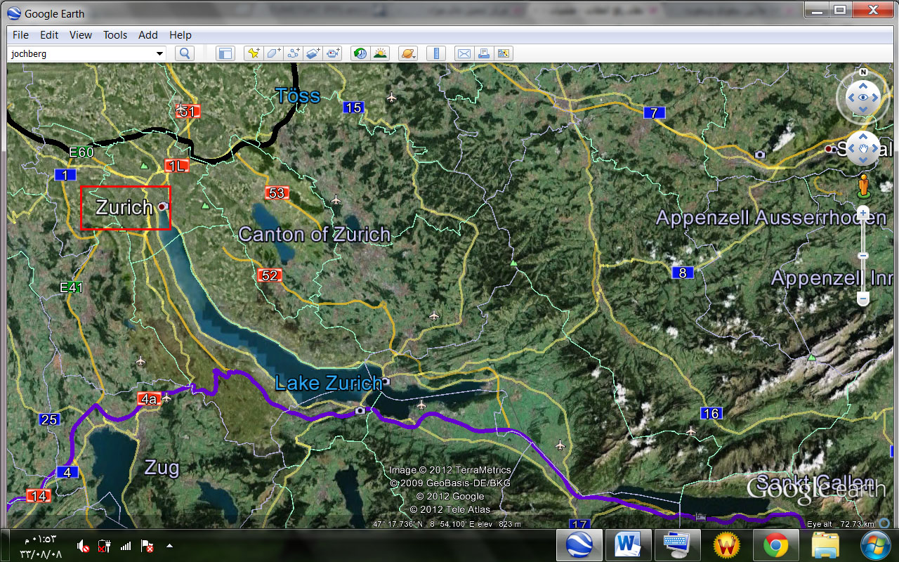Open the Add menu

tap(147, 34)
